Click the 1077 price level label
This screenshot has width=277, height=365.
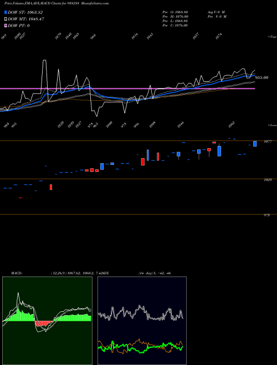[268, 142]
